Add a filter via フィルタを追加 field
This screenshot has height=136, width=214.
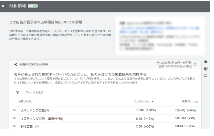coord(34,92)
